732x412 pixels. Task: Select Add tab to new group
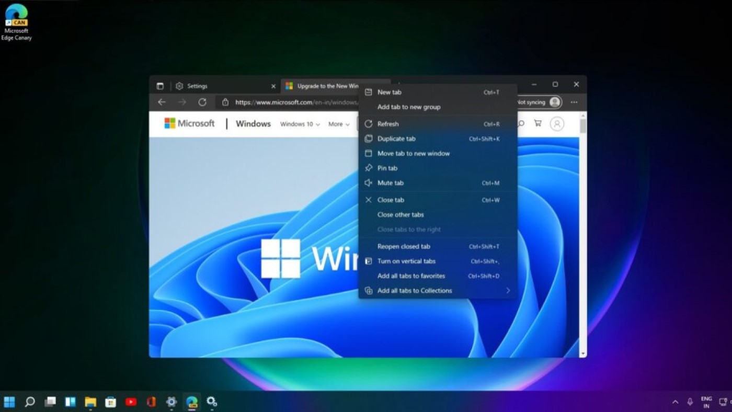(438, 107)
